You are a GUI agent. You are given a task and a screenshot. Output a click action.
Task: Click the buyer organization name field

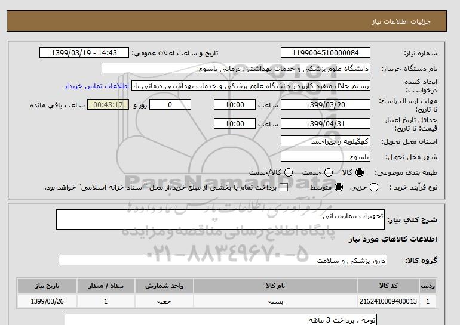[x=236, y=68]
